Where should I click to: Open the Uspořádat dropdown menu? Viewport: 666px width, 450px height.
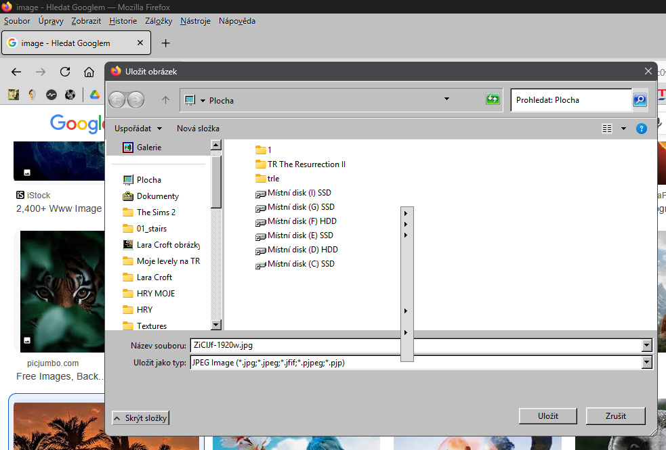pyautogui.click(x=138, y=129)
